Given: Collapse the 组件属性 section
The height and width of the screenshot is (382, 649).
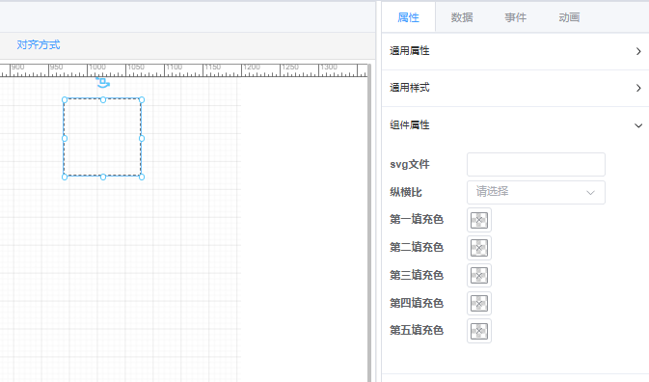Looking at the screenshot, I should click(515, 125).
